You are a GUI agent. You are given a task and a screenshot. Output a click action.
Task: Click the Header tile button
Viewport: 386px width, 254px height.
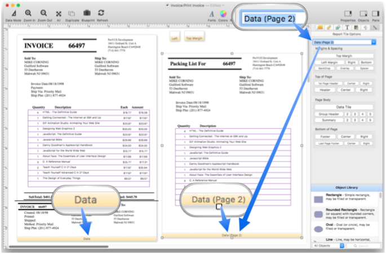(x=325, y=90)
